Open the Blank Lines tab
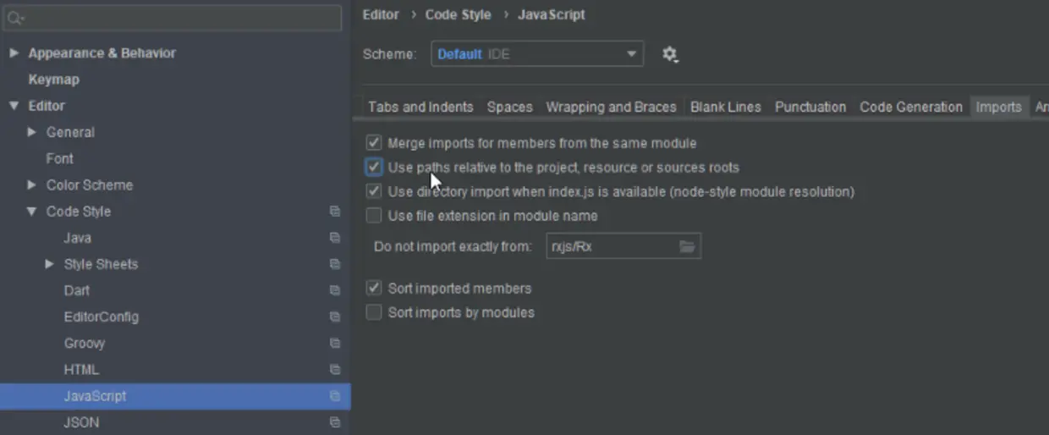This screenshot has width=1049, height=435. pyautogui.click(x=725, y=107)
